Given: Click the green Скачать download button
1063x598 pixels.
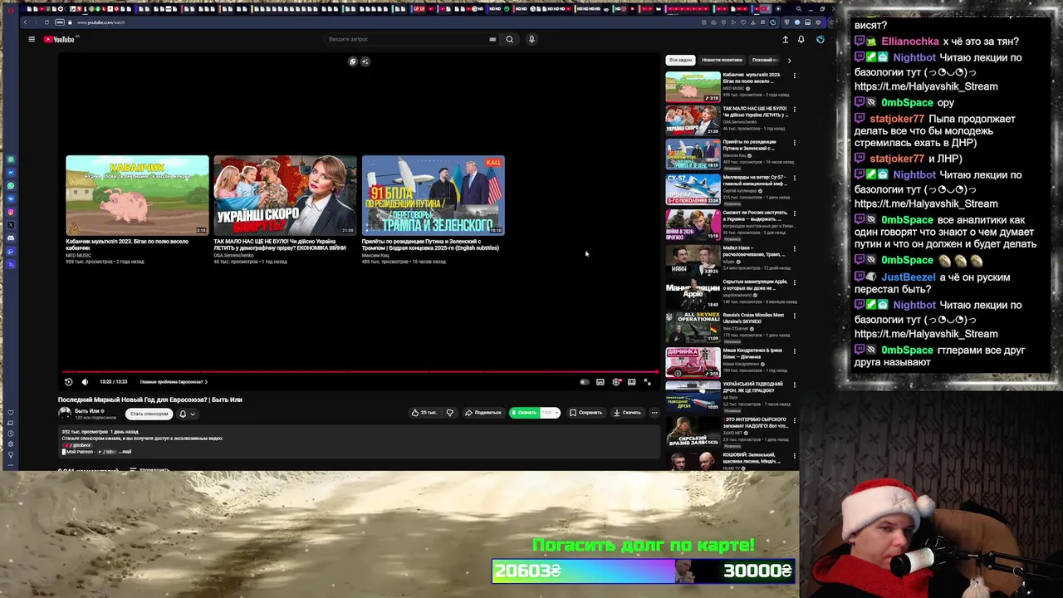Looking at the screenshot, I should pos(523,413).
